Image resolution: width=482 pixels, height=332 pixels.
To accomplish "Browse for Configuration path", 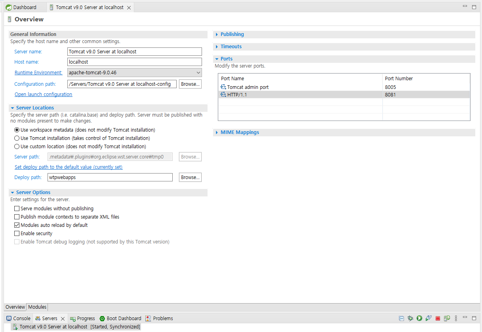I will click(x=191, y=84).
